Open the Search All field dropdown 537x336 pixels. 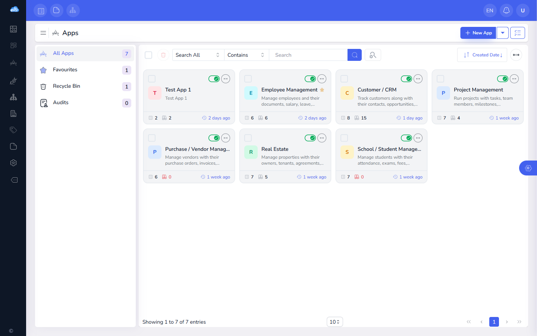[x=198, y=55]
